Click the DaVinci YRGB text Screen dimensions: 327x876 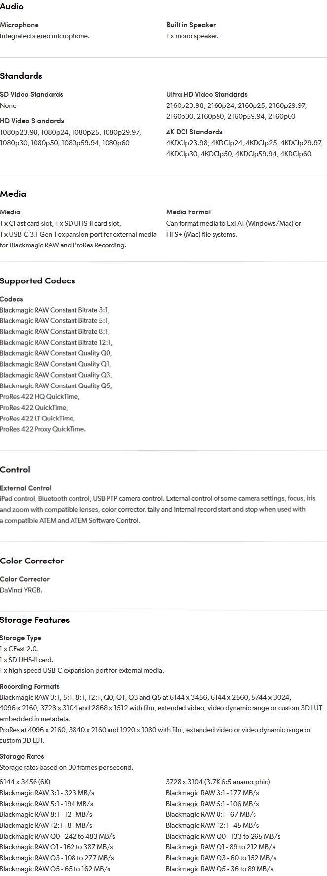point(21,590)
